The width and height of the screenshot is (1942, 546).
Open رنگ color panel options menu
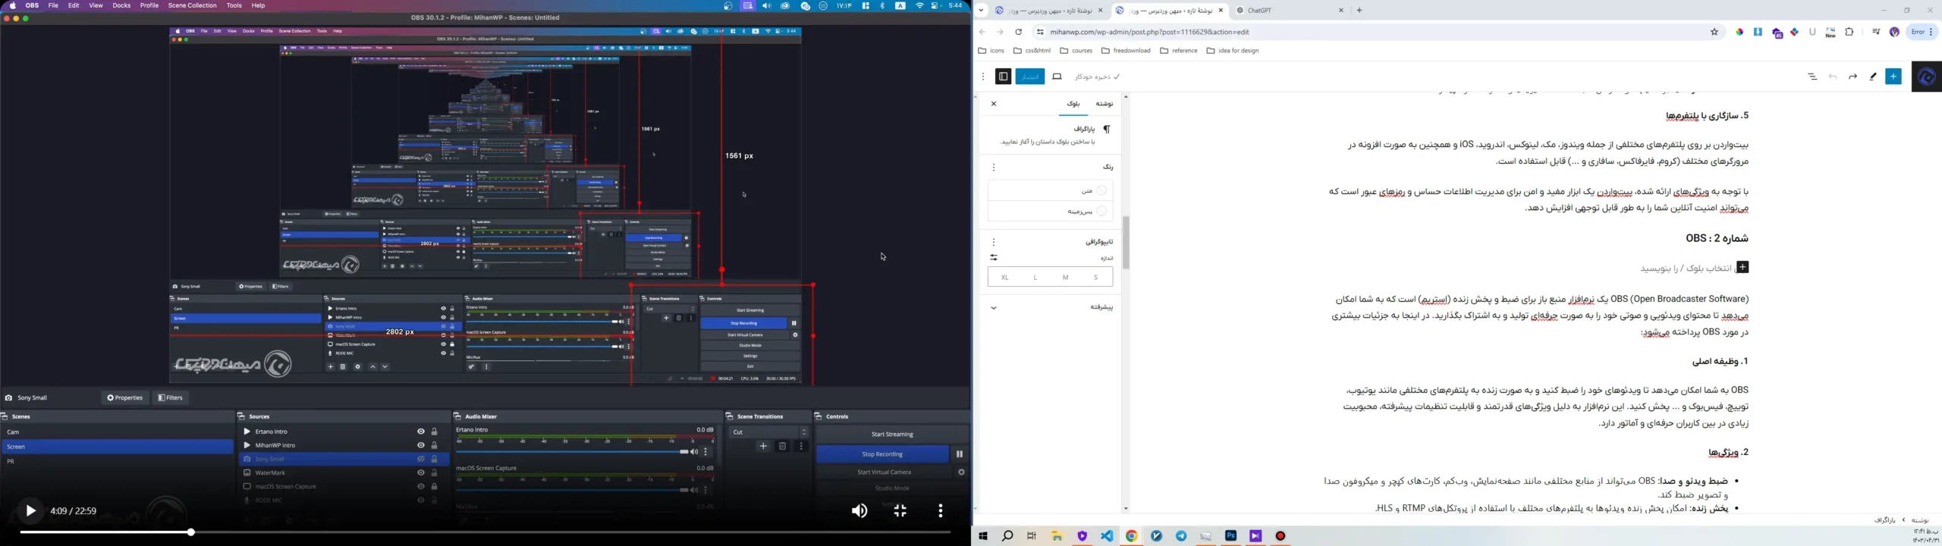point(994,167)
